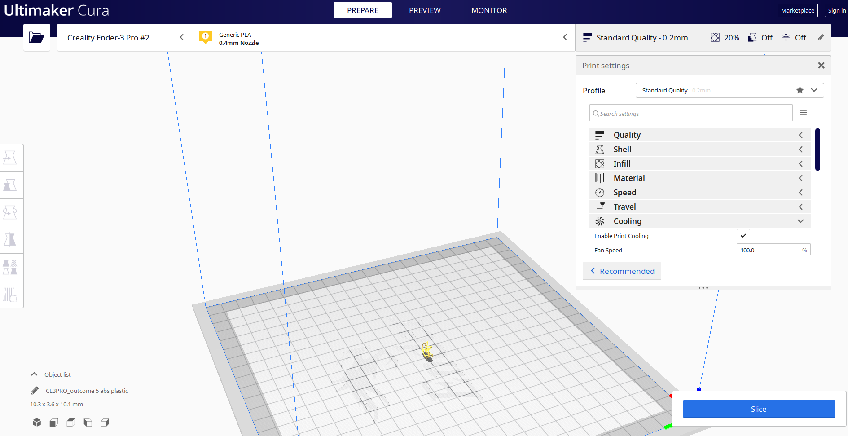This screenshot has width=848, height=436.
Task: Open the Support Blocker tool
Action: click(10, 295)
